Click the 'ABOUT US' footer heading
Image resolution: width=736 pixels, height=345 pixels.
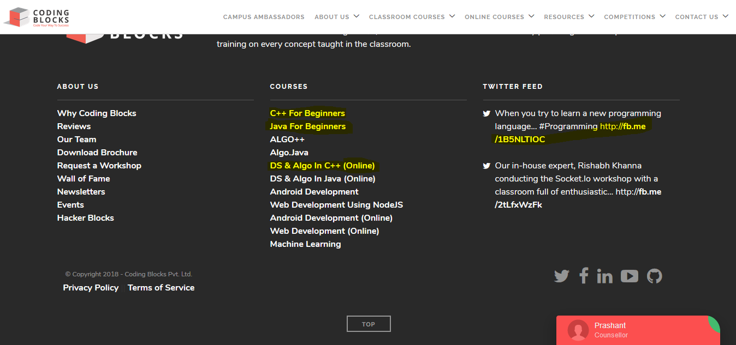click(78, 87)
